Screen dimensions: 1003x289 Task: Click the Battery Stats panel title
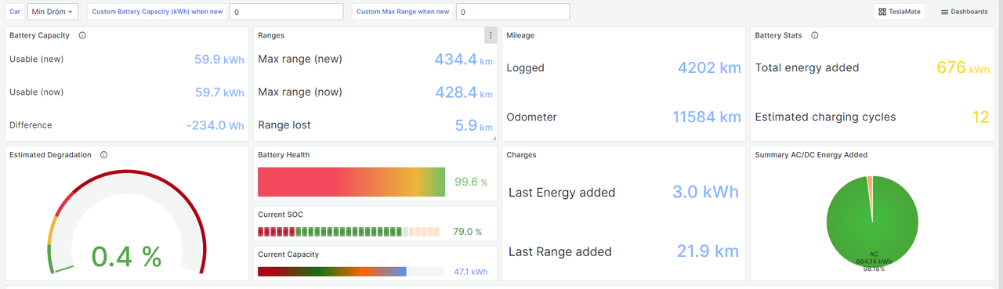coord(778,35)
